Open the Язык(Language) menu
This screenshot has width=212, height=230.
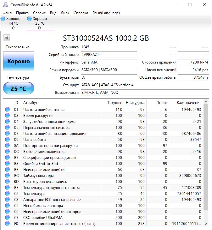(x=106, y=13)
